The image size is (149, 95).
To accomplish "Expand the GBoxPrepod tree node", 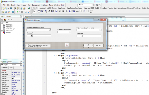I will click(2, 31).
